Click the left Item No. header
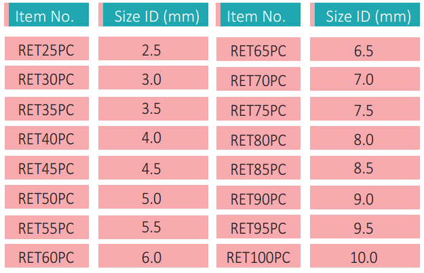 pos(46,16)
